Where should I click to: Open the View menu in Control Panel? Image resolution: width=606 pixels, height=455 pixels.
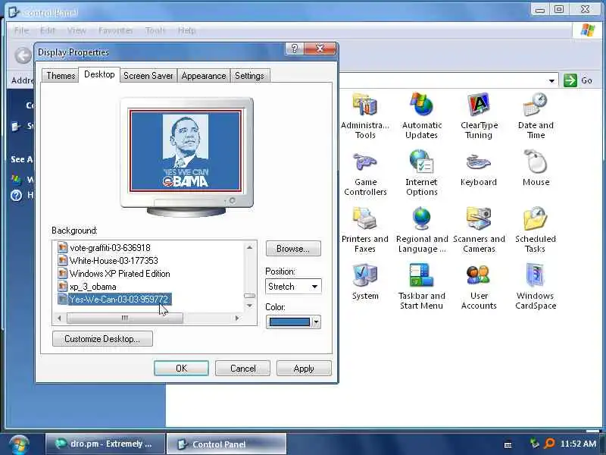(77, 30)
